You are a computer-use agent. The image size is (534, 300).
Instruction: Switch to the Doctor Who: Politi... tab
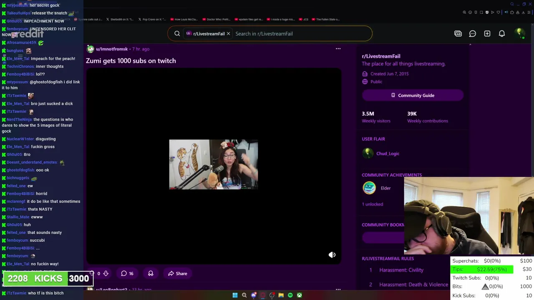click(x=216, y=19)
